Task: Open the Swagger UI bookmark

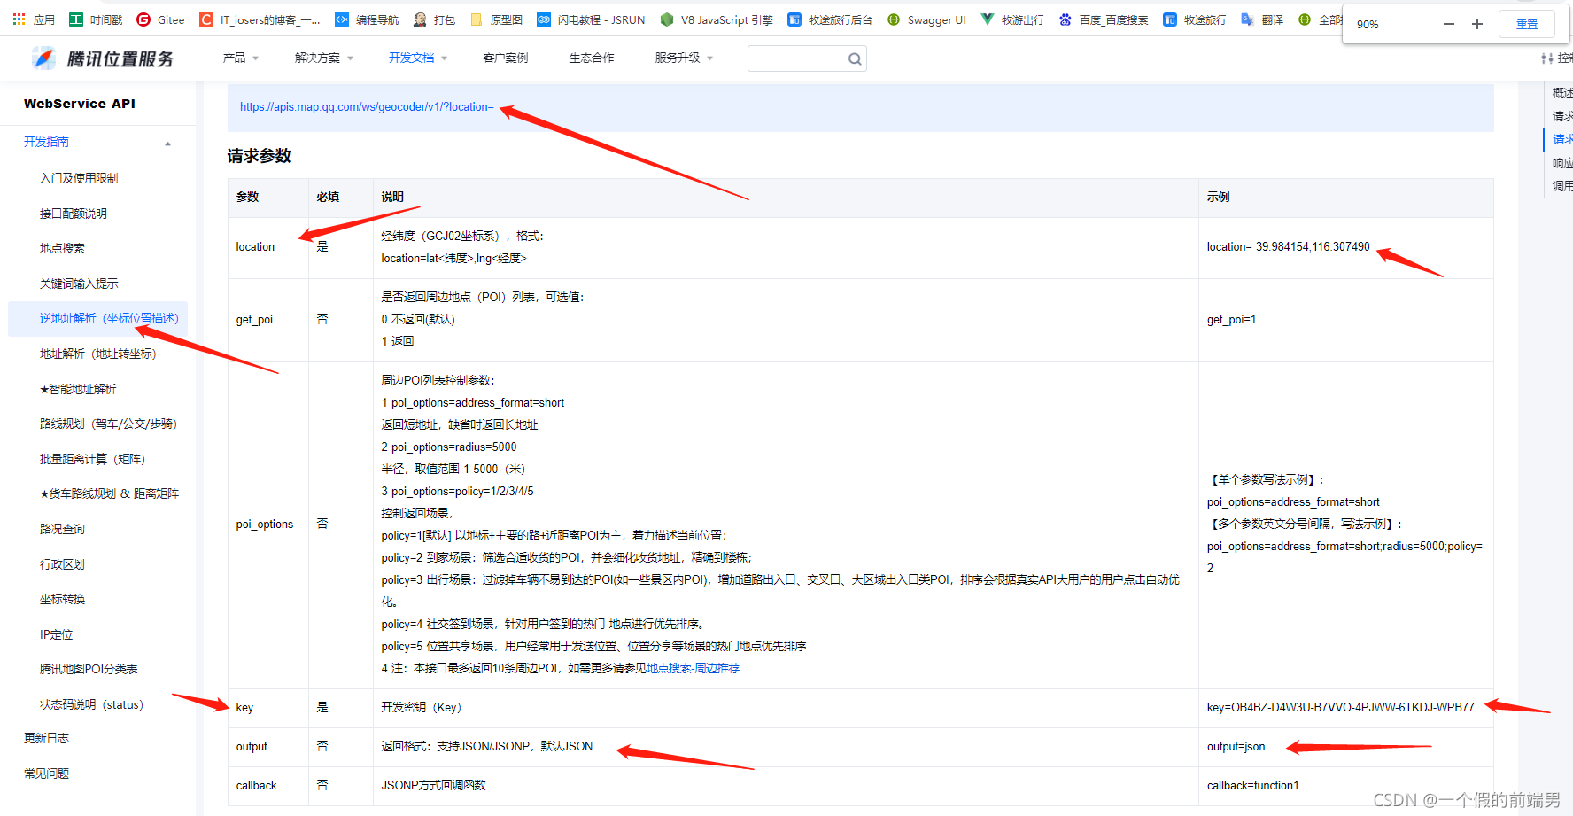Action: click(x=926, y=19)
